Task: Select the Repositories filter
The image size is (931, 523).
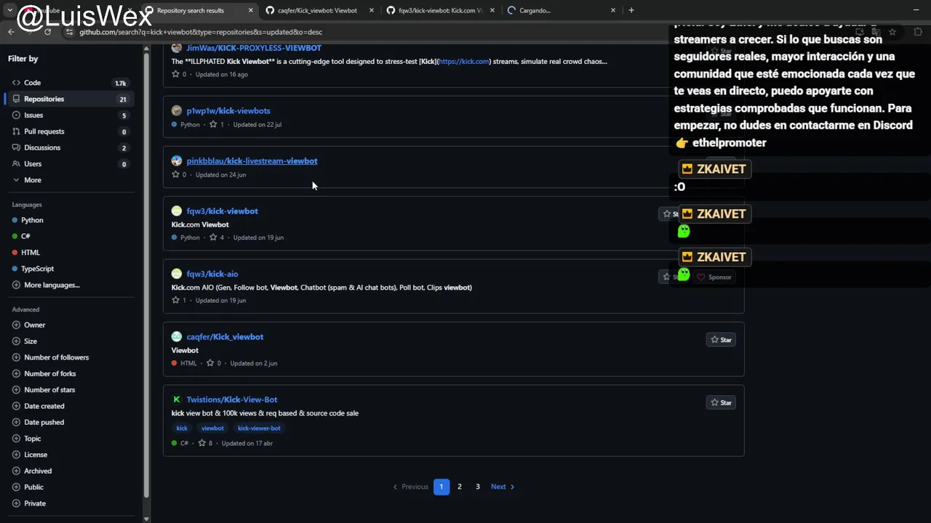Action: 70,99
